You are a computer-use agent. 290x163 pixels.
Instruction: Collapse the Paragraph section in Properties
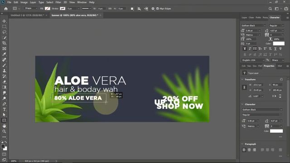click(x=242, y=144)
